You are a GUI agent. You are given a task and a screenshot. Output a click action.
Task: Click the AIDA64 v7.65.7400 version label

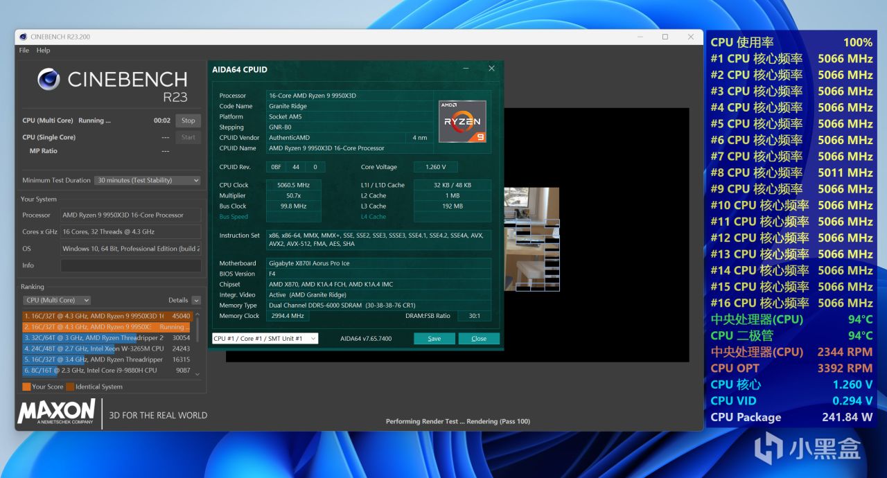[366, 339]
